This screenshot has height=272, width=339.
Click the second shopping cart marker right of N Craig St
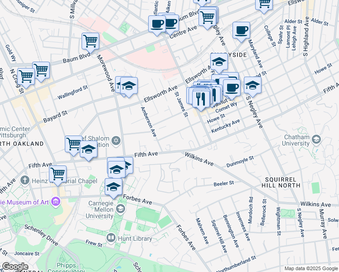[41, 71]
